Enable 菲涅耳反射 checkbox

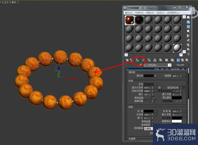click(181, 87)
